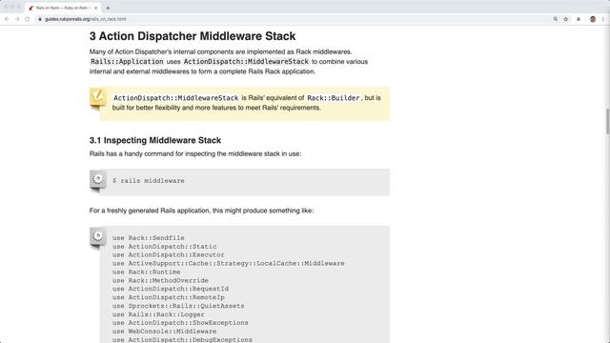This screenshot has width=610, height=343.
Task: Select the Rails on Rack browser tab
Action: 63,8
